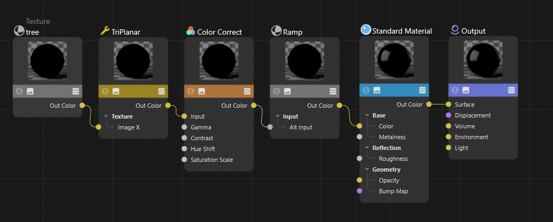Click the image preview icon on Standard Material

[377, 90]
